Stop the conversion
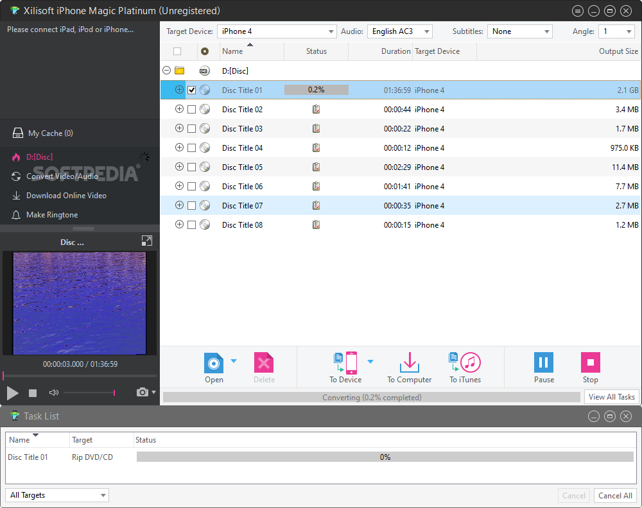The height and width of the screenshot is (508, 642). (x=591, y=362)
